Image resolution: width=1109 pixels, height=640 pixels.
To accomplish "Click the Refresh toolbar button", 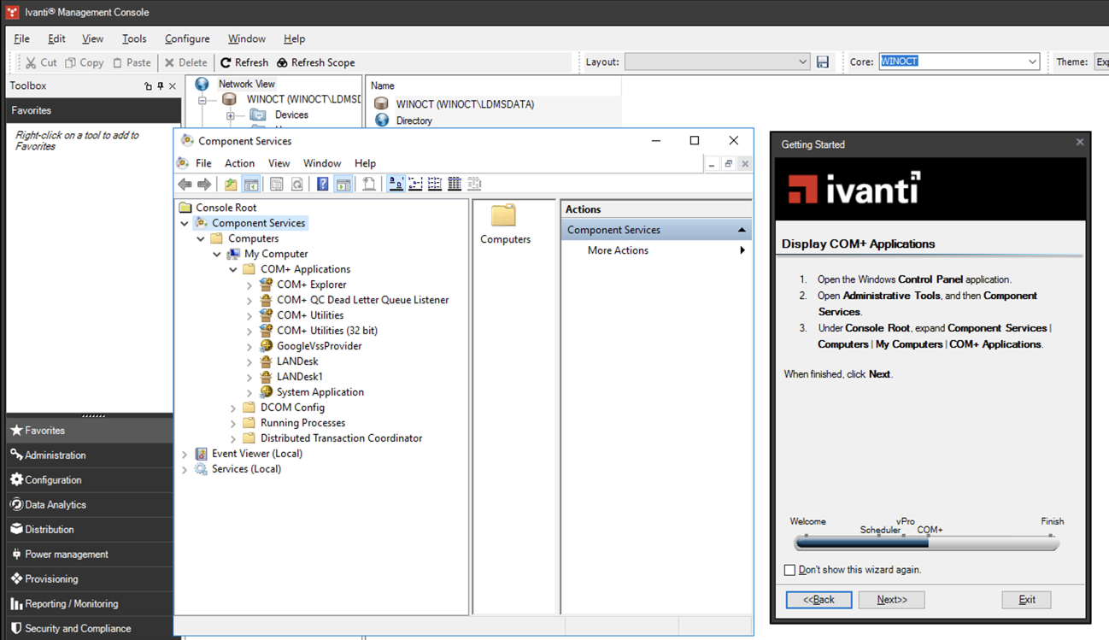I will coord(244,62).
